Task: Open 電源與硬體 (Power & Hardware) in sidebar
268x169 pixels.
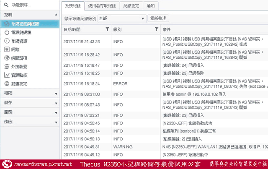Action: point(21,32)
